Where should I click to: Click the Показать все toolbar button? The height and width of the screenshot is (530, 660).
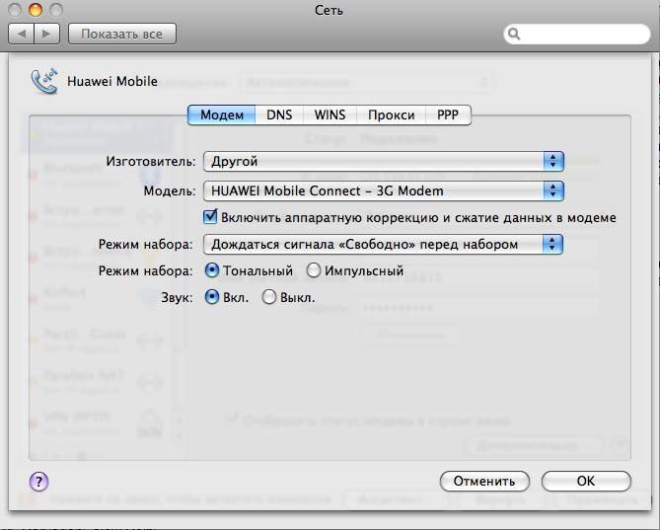click(x=121, y=34)
